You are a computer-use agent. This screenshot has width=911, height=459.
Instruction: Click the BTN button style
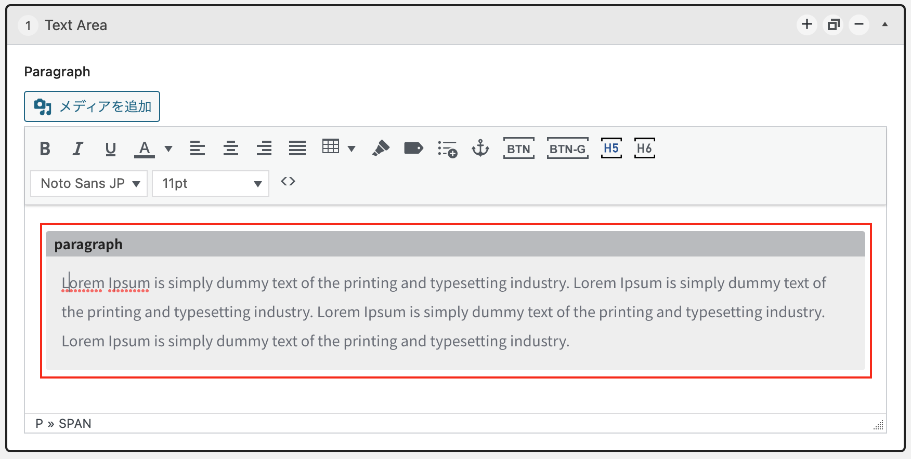point(518,149)
